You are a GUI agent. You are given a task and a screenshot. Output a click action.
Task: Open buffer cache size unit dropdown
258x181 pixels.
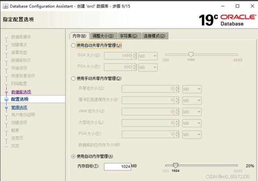[192, 101]
